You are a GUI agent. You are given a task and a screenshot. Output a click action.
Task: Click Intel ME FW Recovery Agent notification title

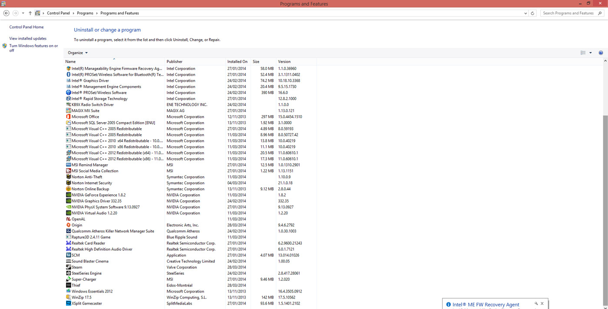pos(486,305)
